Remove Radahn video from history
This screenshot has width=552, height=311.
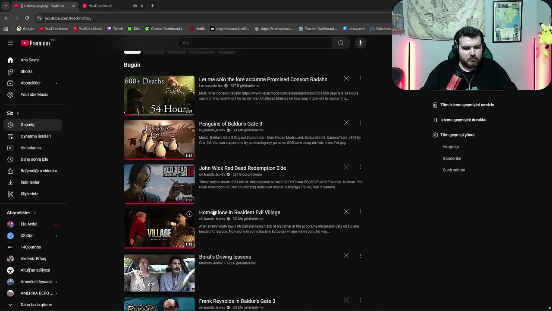(346, 79)
